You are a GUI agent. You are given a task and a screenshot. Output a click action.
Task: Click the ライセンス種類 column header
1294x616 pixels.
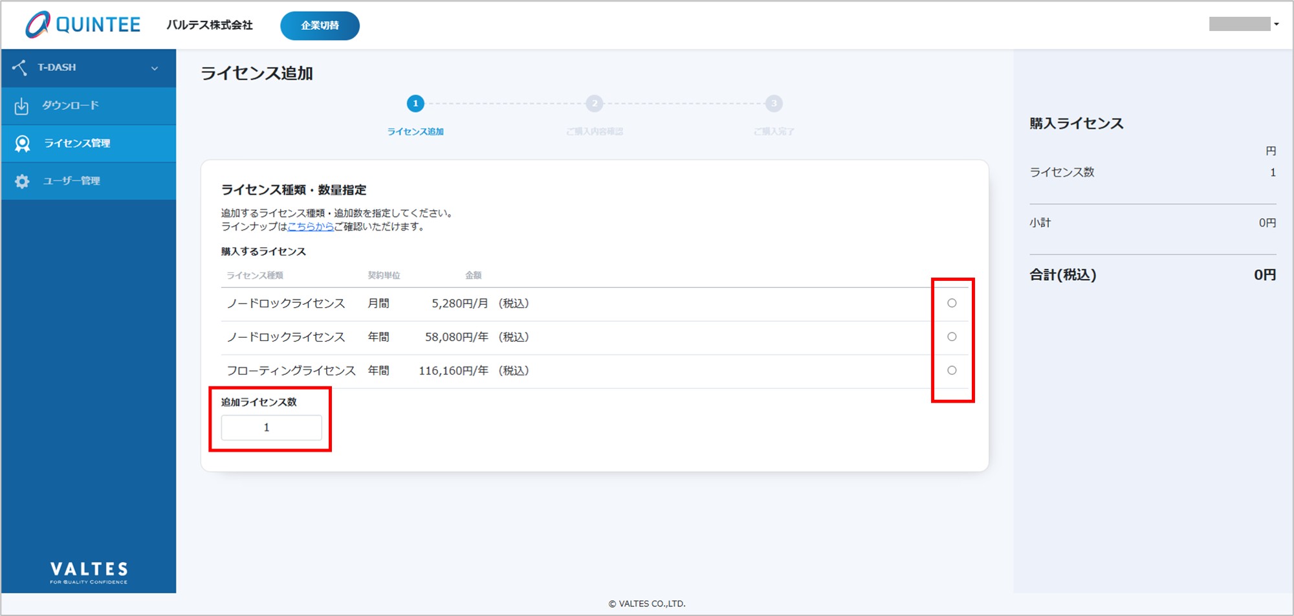coord(255,275)
